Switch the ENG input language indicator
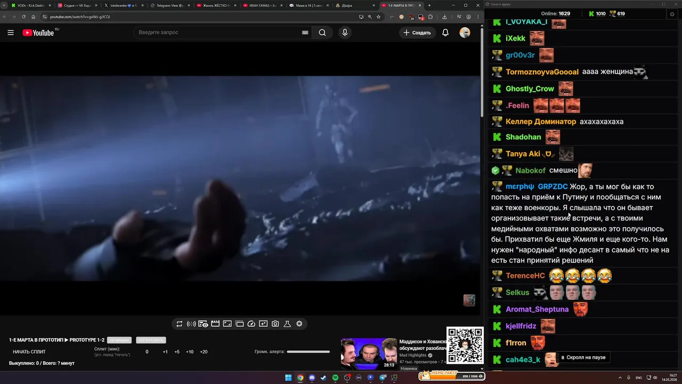Screen dimensions: 682x384 click(639, 378)
